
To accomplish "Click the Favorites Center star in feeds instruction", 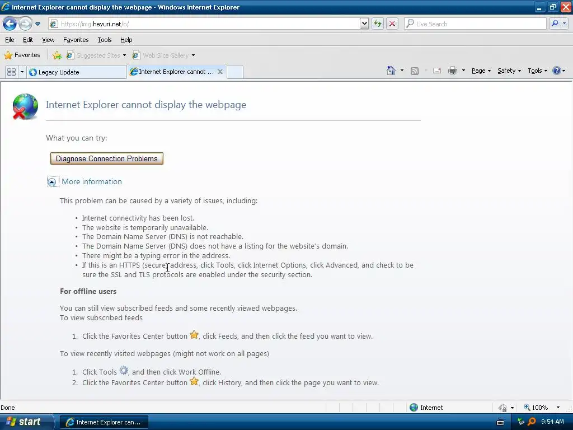I will (194, 335).
